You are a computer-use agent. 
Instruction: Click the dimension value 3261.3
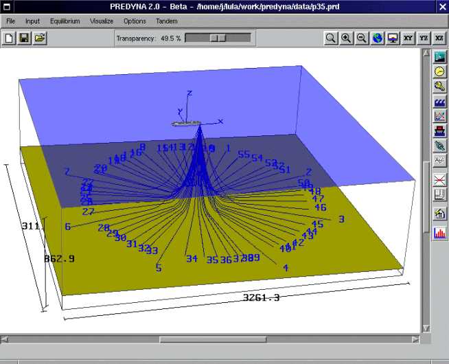(x=261, y=297)
